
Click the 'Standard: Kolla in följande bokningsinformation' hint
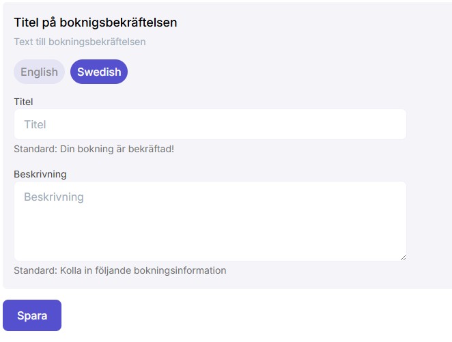pos(120,270)
